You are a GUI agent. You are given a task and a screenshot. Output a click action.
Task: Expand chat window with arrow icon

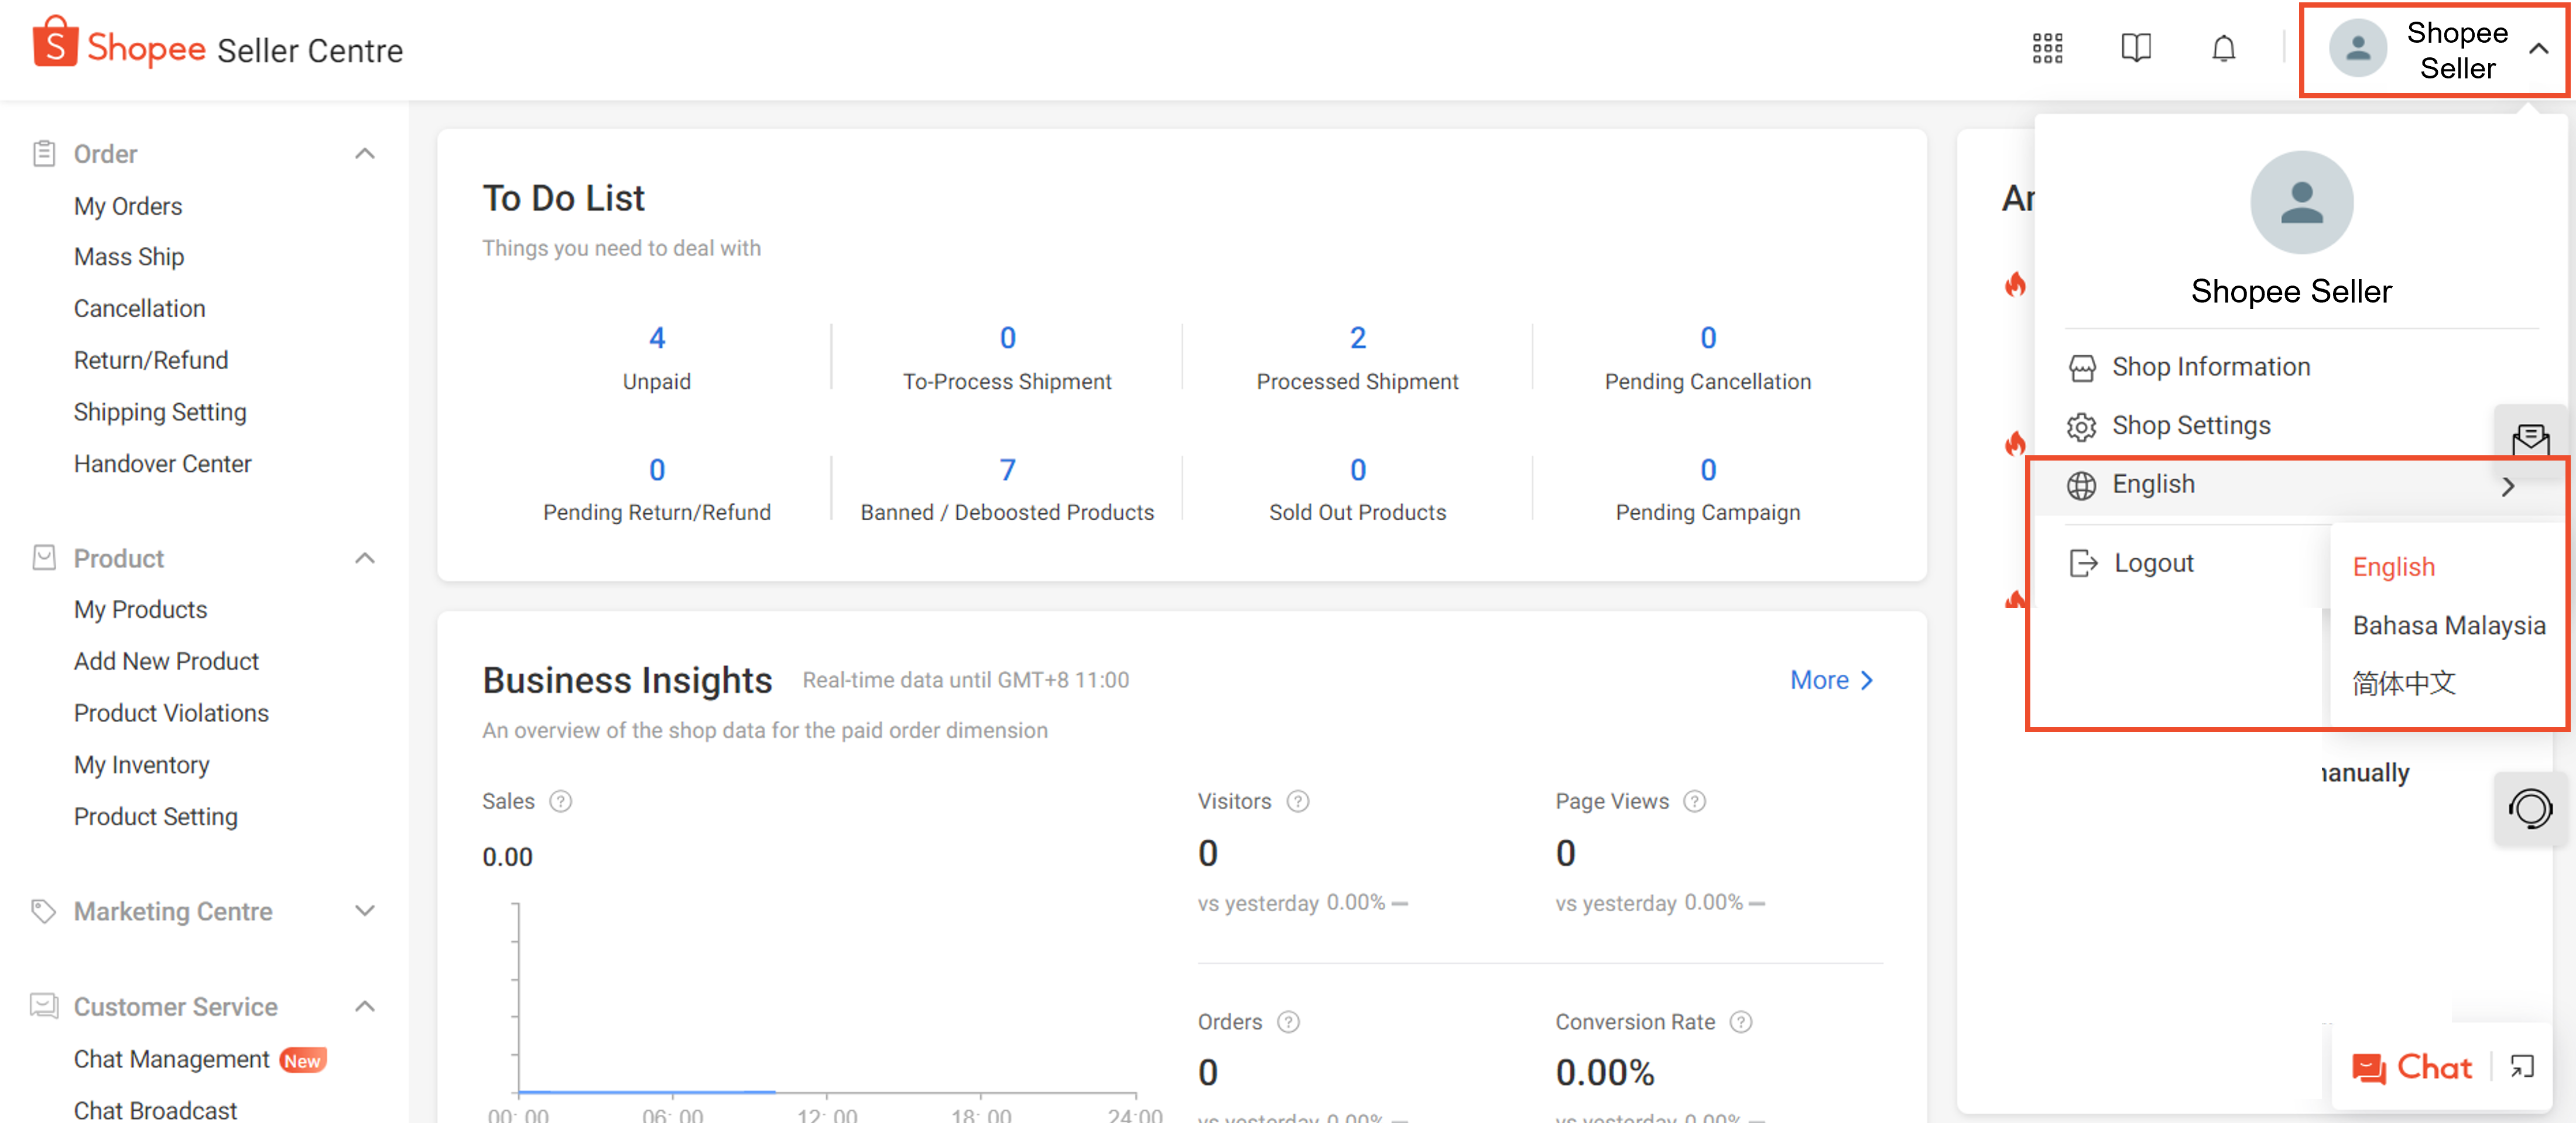pos(2521,1067)
